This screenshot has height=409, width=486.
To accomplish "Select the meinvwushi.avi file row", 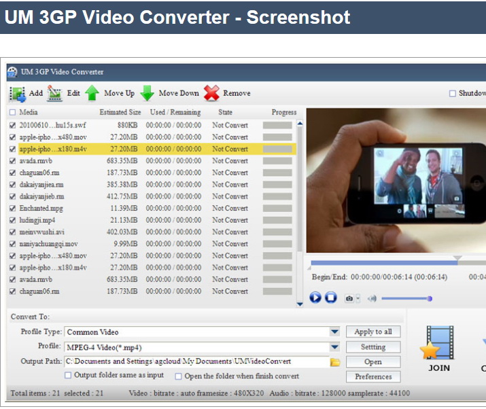I will pos(152,232).
